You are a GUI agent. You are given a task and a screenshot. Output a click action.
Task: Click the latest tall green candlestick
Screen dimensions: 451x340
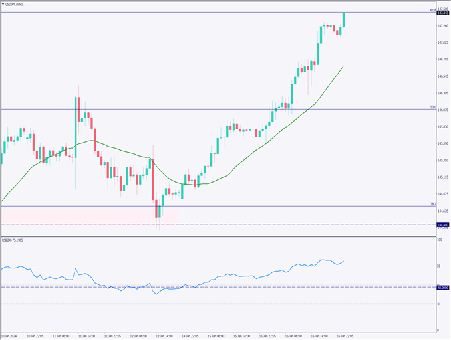[344, 19]
